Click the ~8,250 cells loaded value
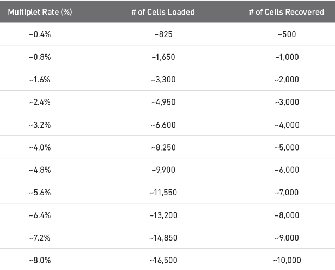Screen dimensions: 335x270 163,147
